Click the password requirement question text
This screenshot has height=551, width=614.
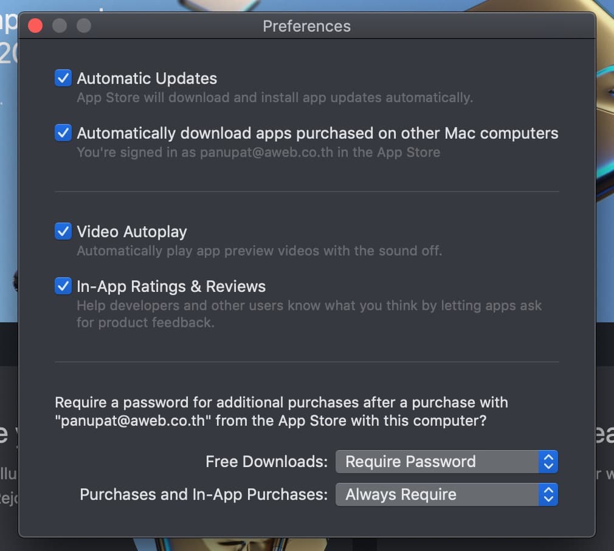click(281, 412)
